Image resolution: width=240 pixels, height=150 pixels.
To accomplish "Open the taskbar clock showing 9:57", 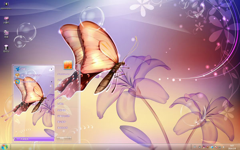I will tap(232, 147).
